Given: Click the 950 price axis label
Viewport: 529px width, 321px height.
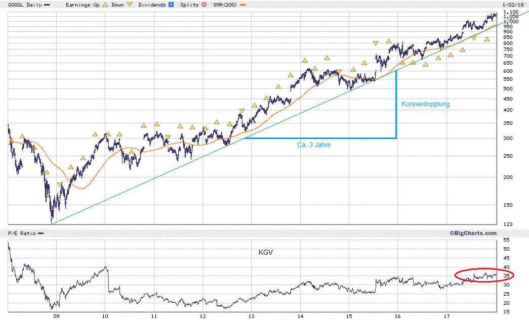Looking at the screenshot, I should click(508, 26).
